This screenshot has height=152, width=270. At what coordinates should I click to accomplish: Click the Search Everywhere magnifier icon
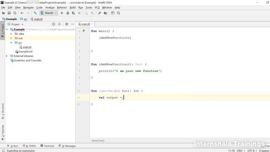pyautogui.click(x=119, y=13)
